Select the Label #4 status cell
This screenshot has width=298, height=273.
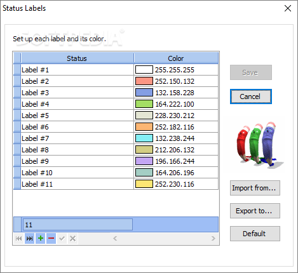[77, 104]
